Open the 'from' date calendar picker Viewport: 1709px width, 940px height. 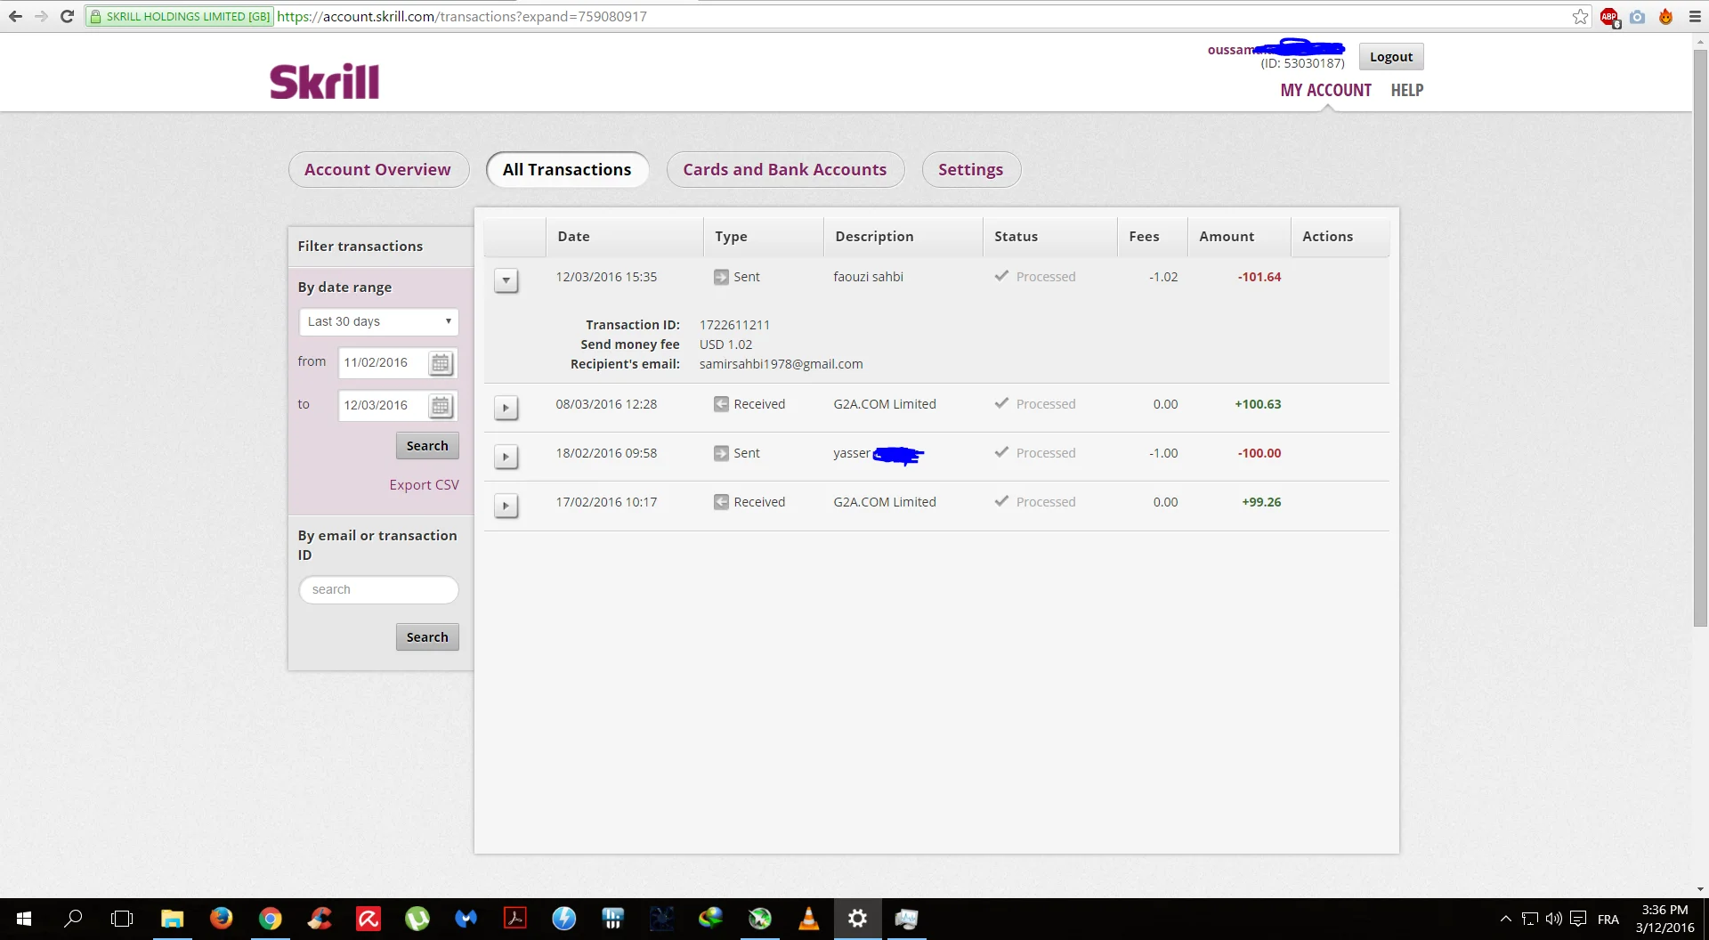[x=441, y=363]
